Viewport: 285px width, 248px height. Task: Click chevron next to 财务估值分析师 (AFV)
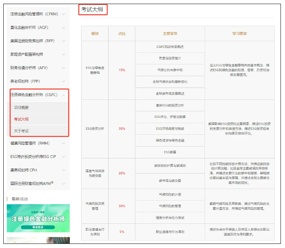(x=63, y=68)
